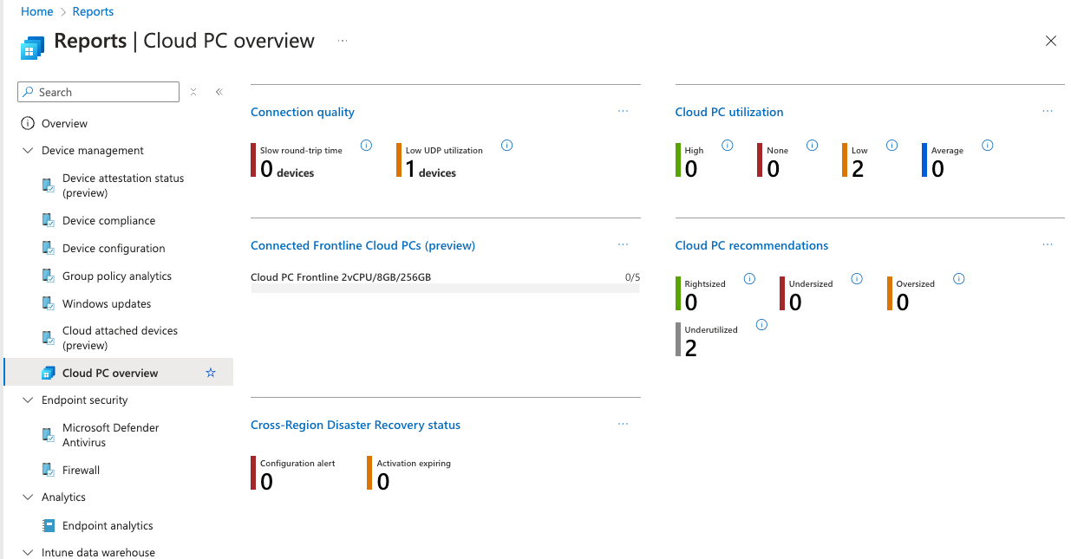Select Group policy analytics in the sidebar
The image size is (1071, 559).
coord(117,276)
